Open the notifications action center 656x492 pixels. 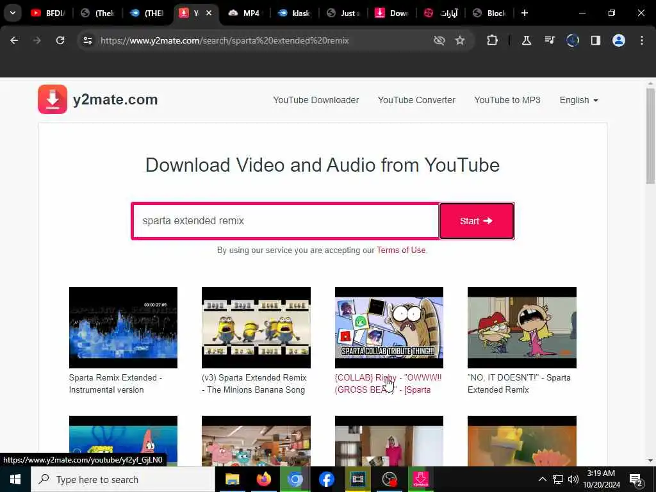click(636, 479)
